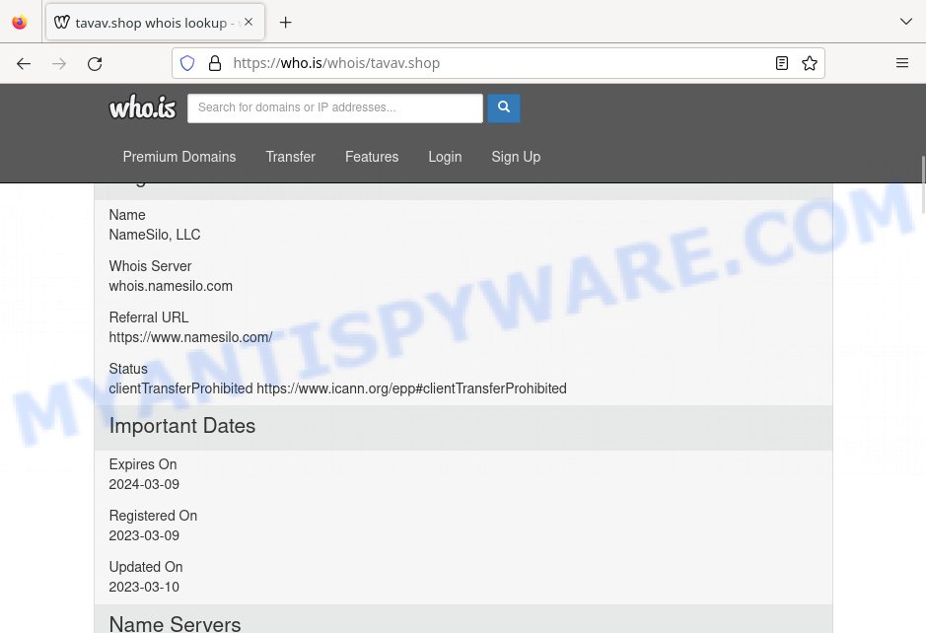Select the clientTransferProhibited status line

click(338, 388)
